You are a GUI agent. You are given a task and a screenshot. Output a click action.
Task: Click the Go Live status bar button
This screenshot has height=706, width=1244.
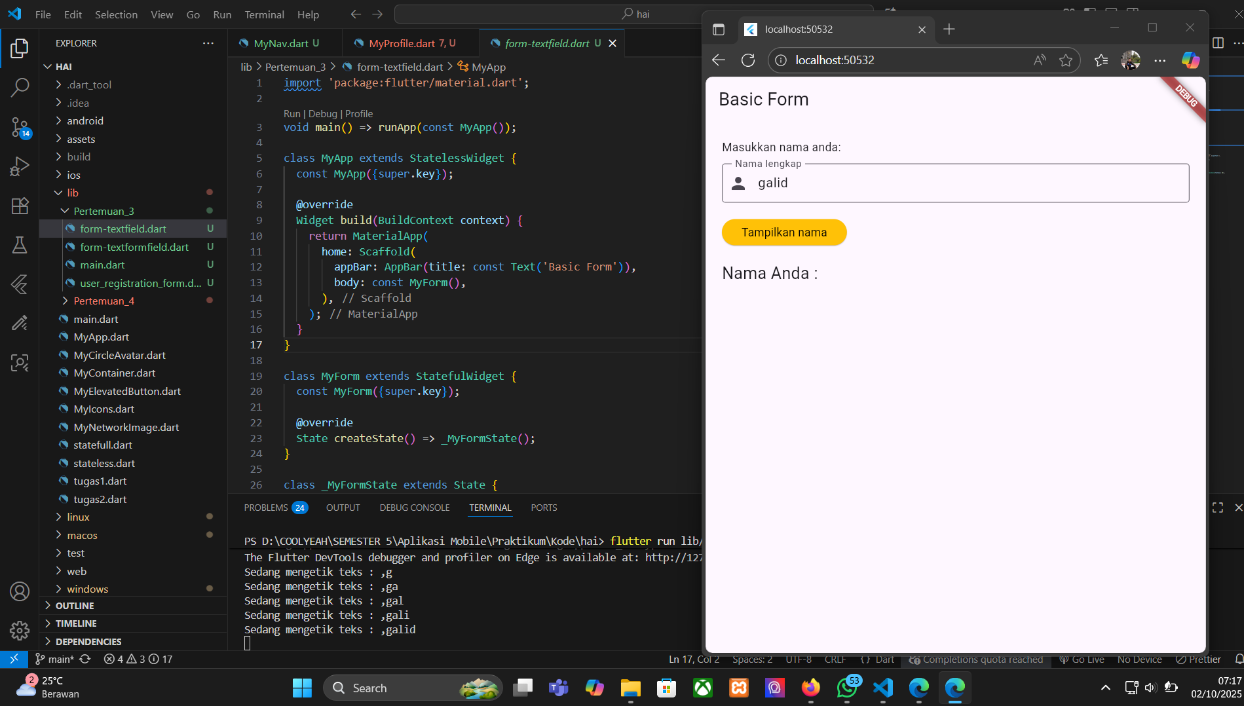[1082, 660]
